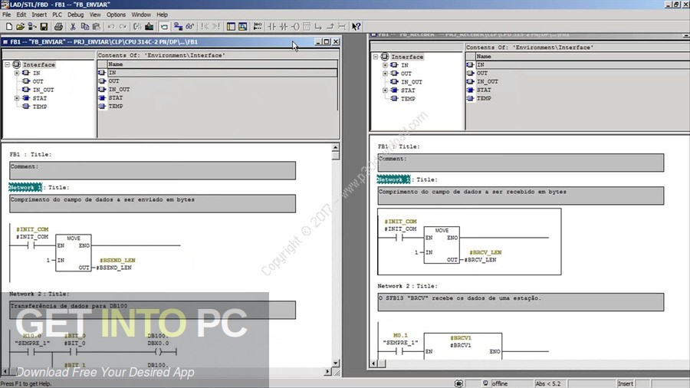Click the Paste clipboard icon

pyautogui.click(x=97, y=27)
